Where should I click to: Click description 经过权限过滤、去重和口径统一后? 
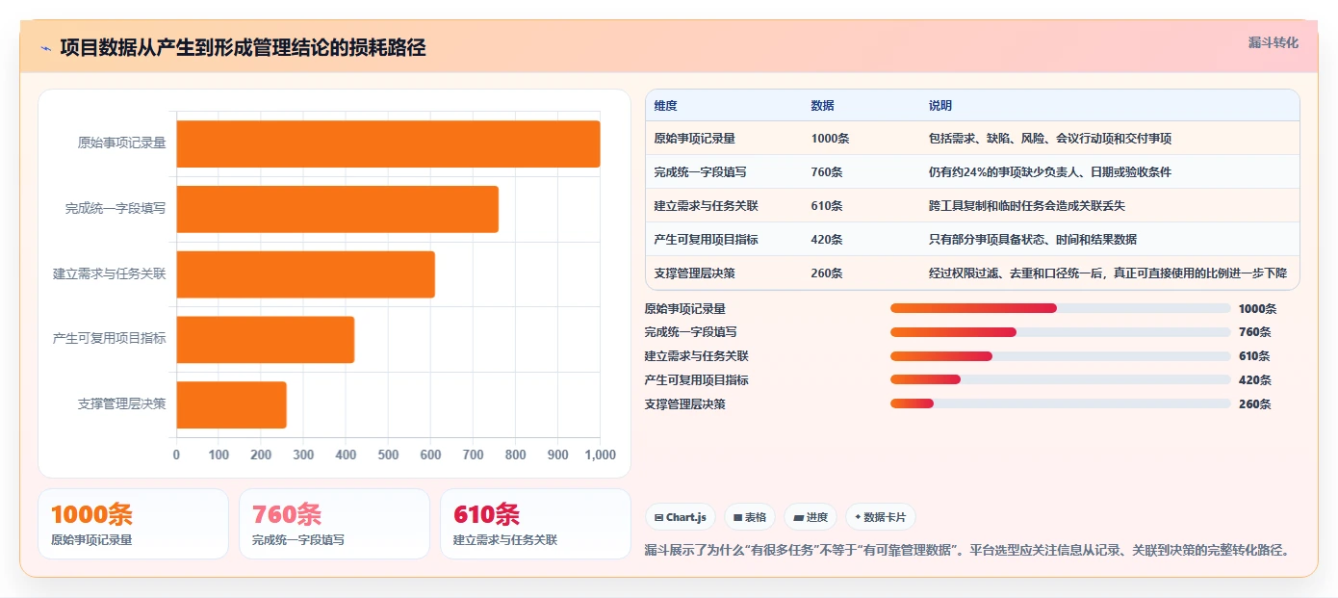click(x=1107, y=273)
